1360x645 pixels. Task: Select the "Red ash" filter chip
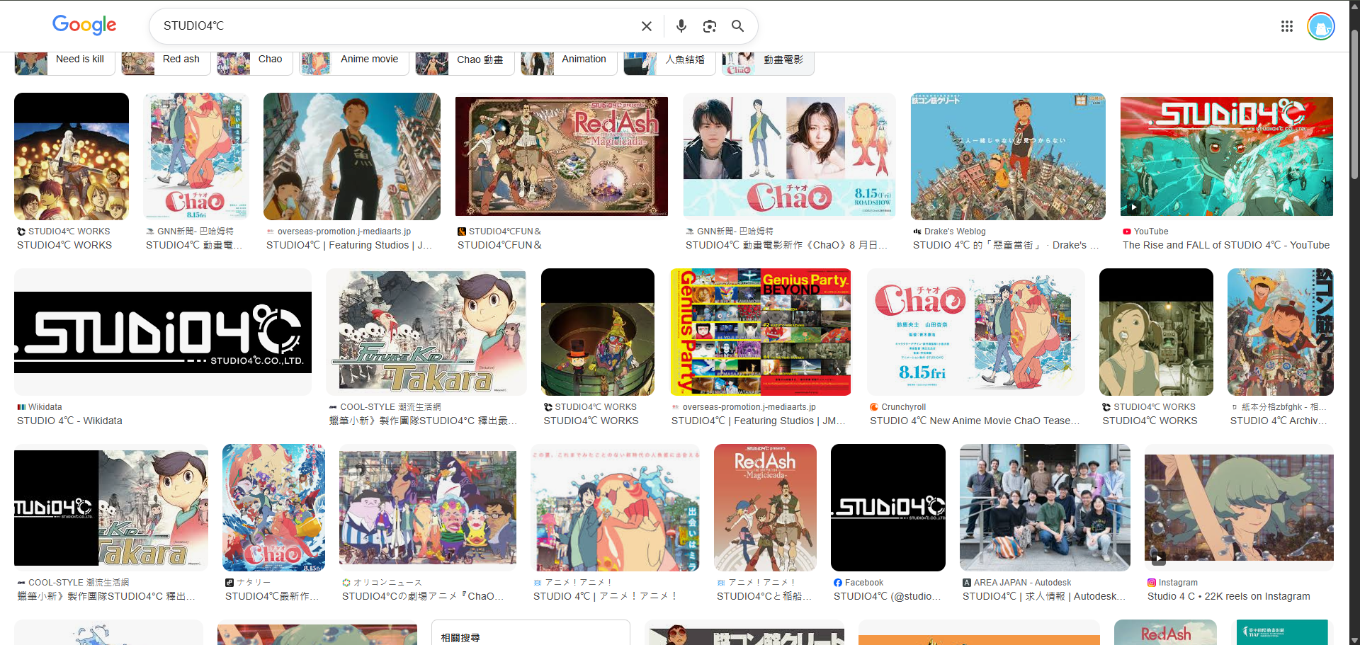[166, 60]
